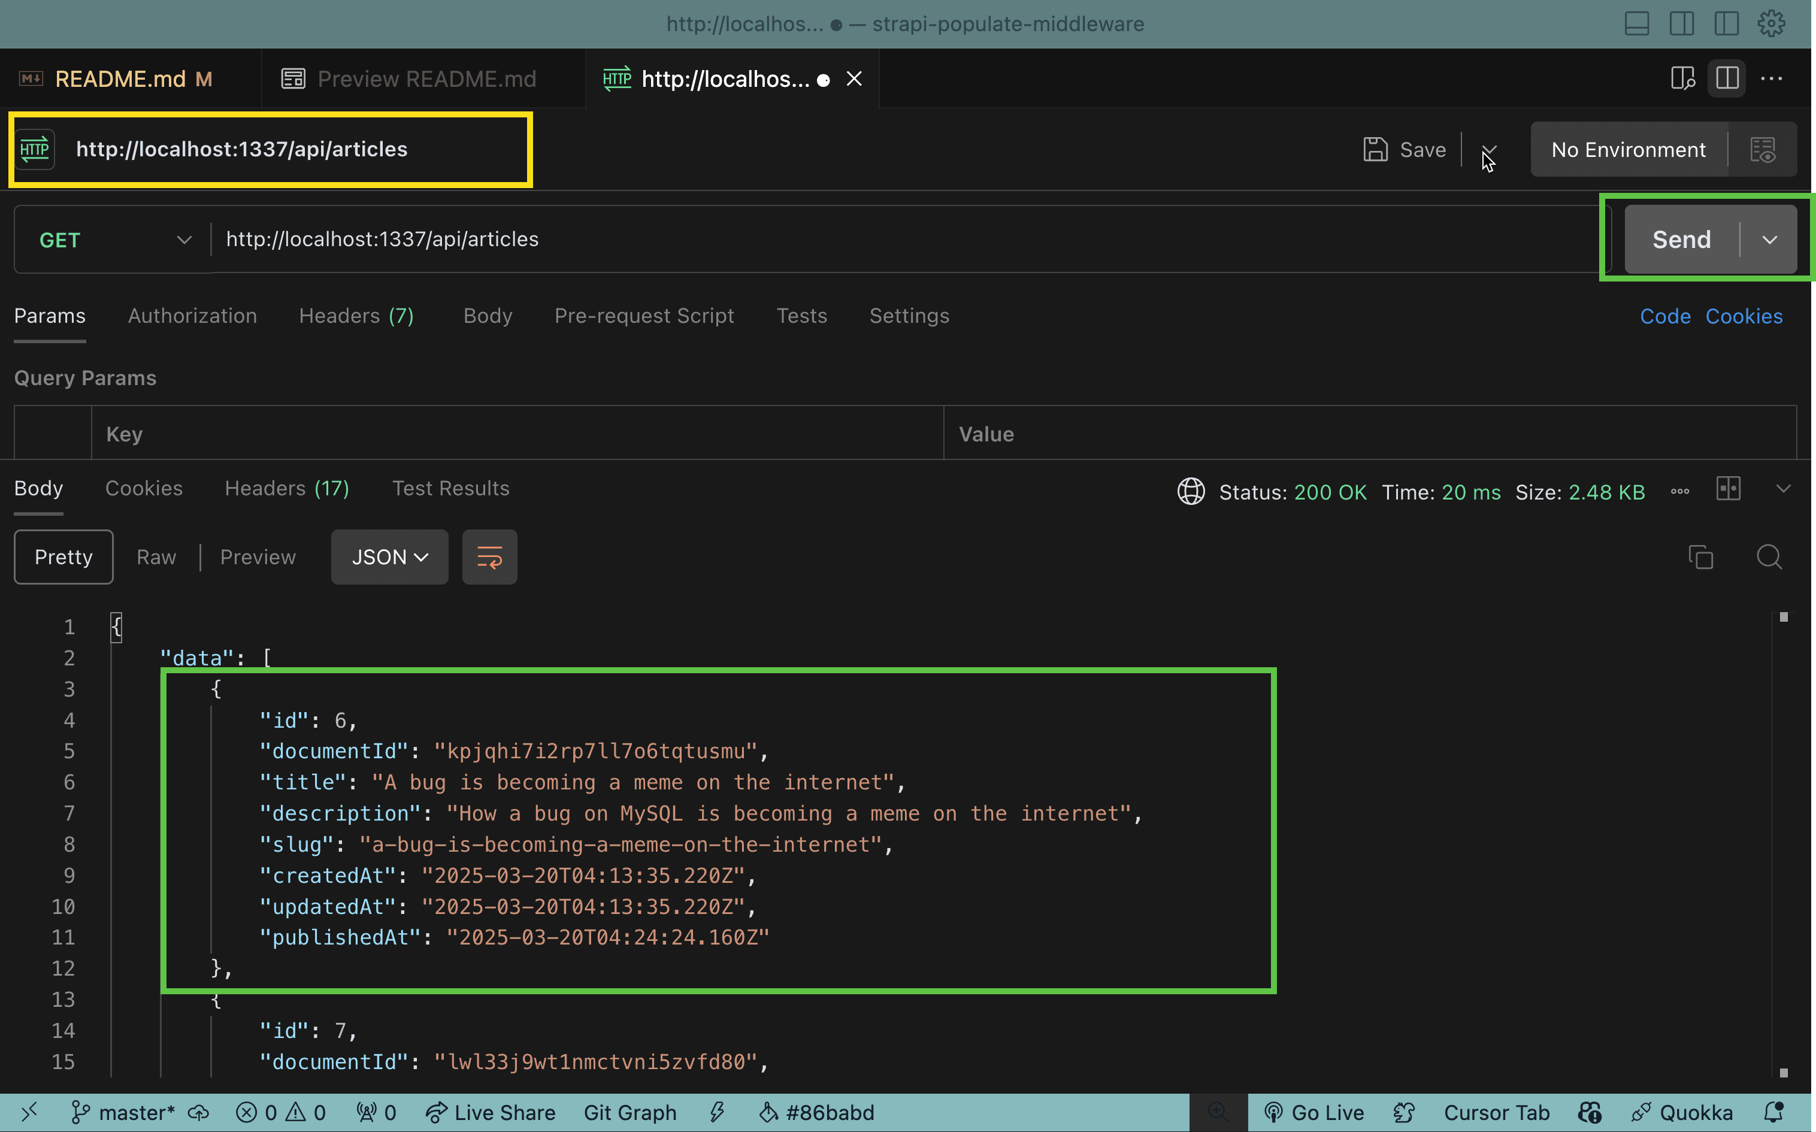
Task: Click the network globe icon
Action: click(x=1191, y=492)
